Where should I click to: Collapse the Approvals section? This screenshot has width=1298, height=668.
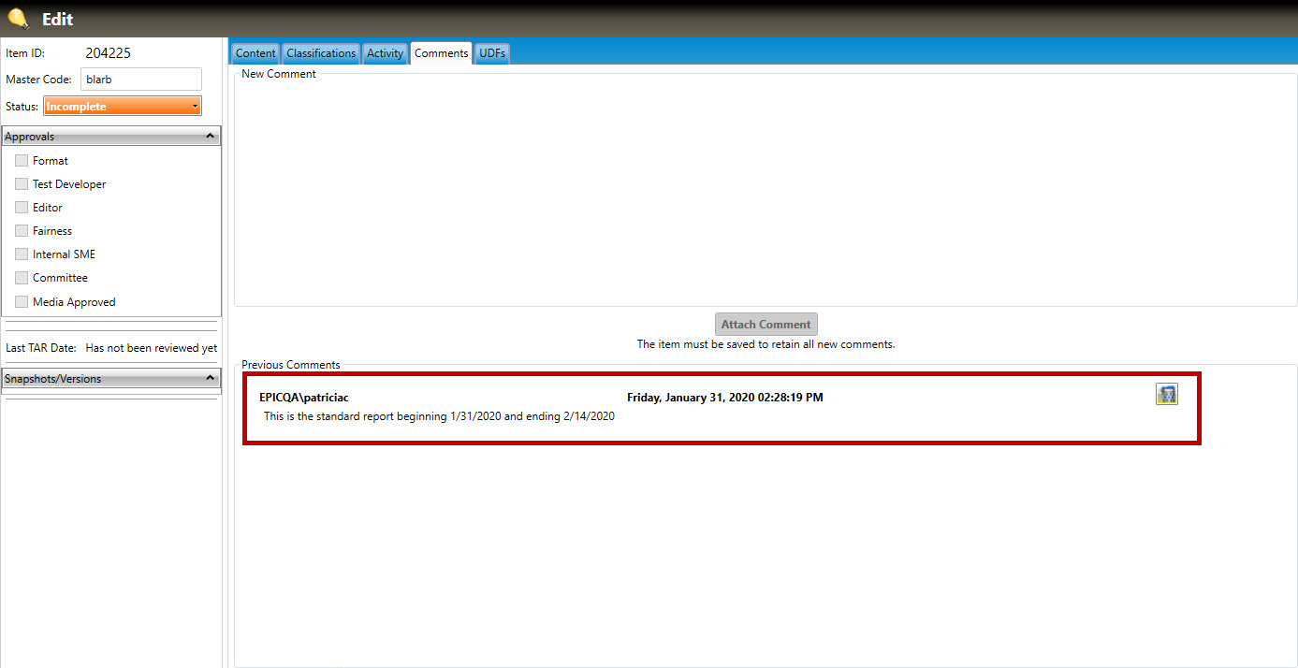(x=211, y=137)
